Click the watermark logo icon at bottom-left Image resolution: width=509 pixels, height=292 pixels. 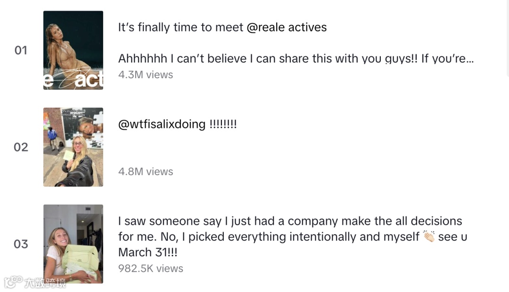coord(13,282)
